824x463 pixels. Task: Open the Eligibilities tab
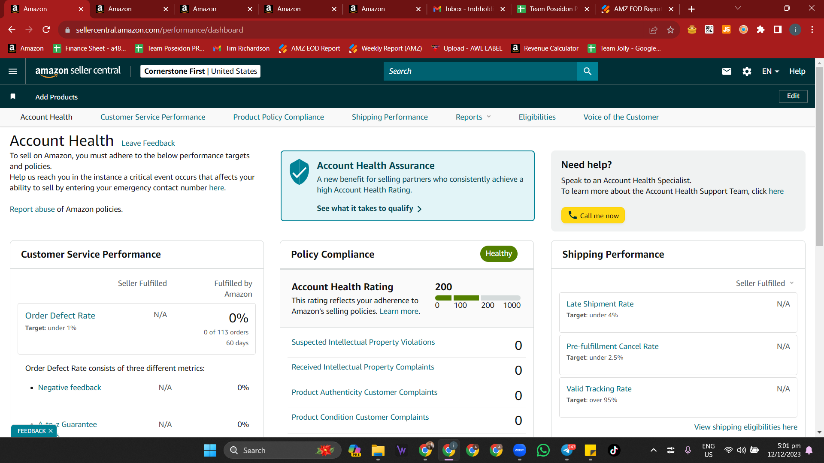pyautogui.click(x=537, y=117)
